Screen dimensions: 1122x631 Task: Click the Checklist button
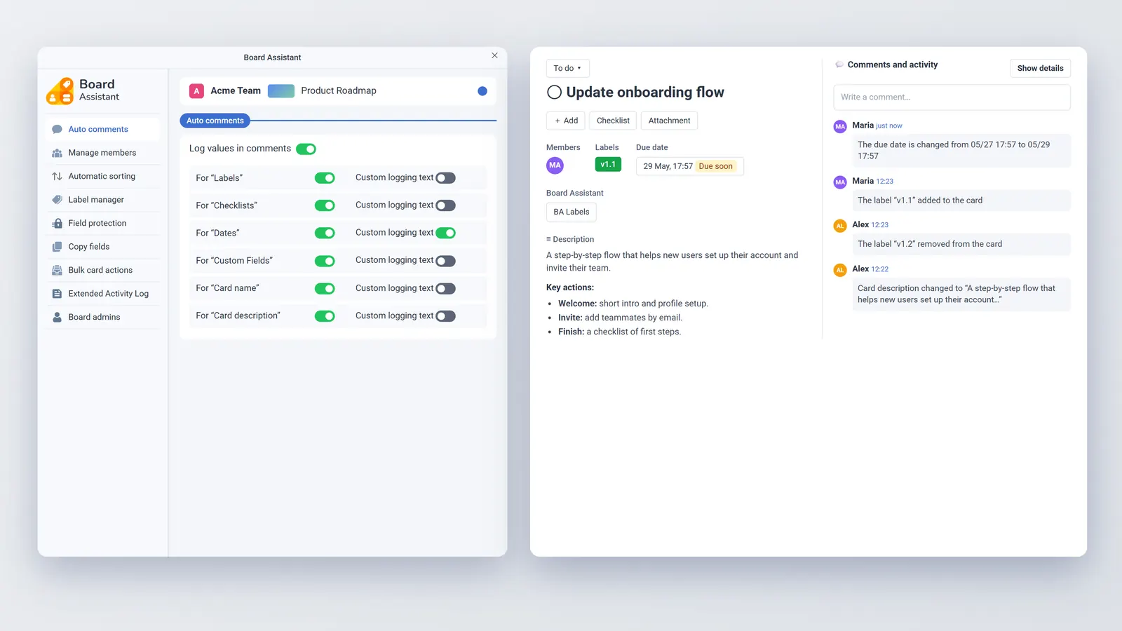(x=613, y=121)
